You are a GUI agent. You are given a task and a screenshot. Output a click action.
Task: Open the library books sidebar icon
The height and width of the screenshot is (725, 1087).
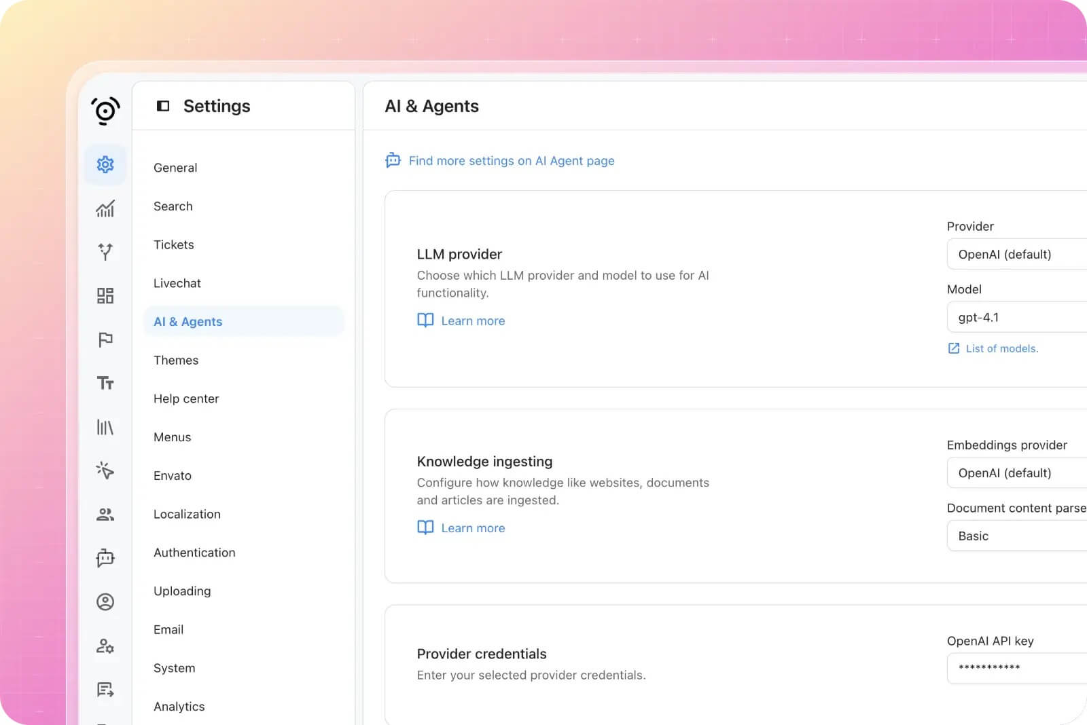tap(105, 427)
